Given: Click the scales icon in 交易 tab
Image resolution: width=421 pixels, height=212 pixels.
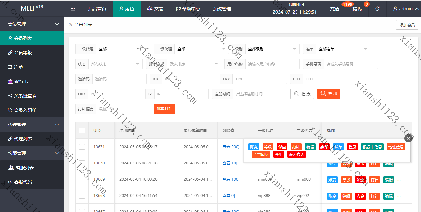Looking at the screenshot, I should 150,9.
